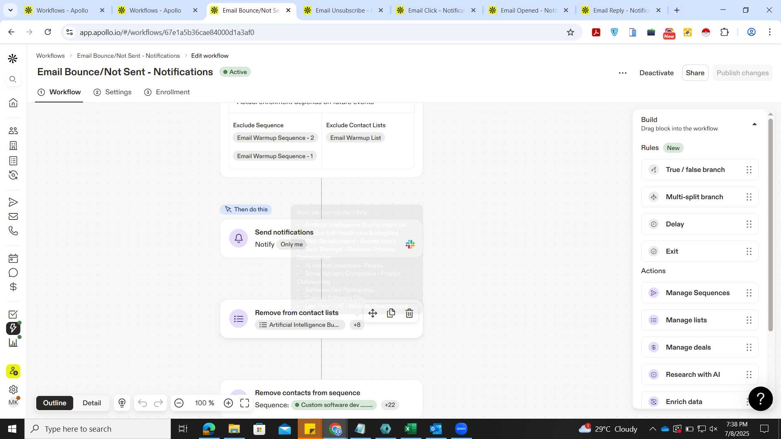Switch canvas to Outline view

point(55,403)
